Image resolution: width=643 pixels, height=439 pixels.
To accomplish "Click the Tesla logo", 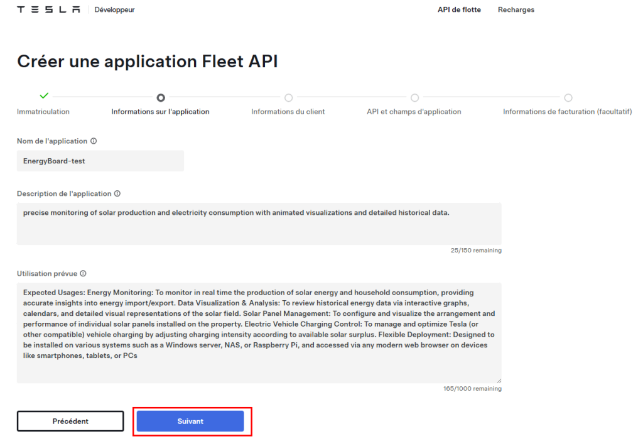I will pos(48,9).
